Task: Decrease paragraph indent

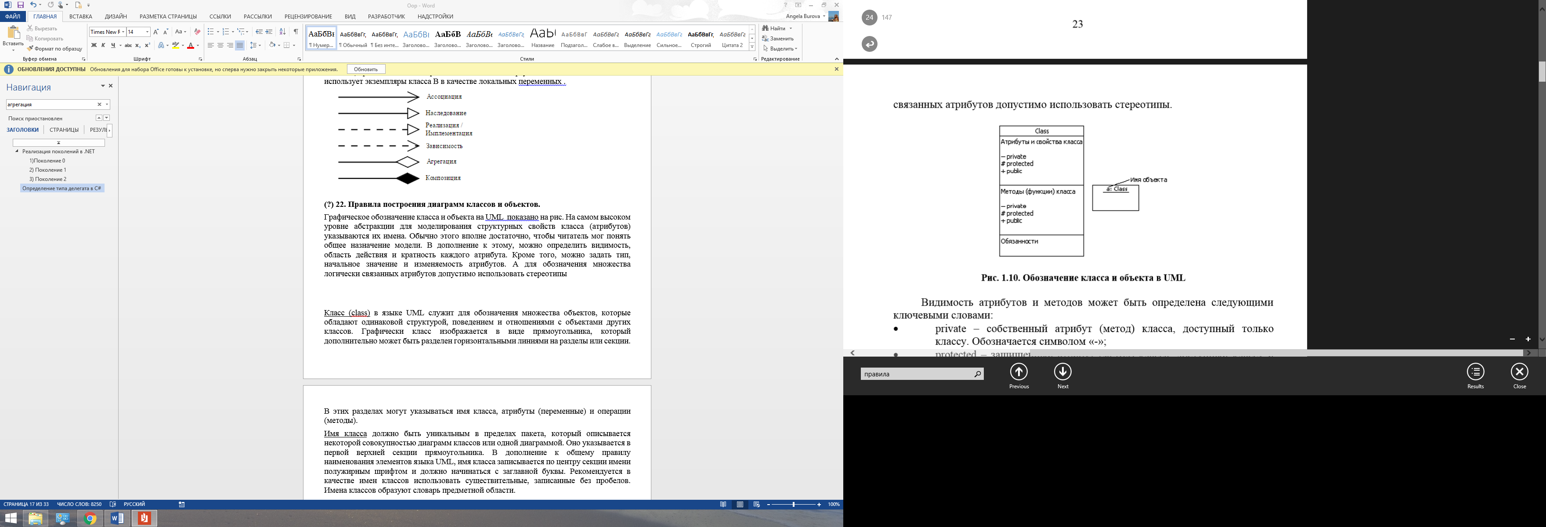Action: [259, 32]
